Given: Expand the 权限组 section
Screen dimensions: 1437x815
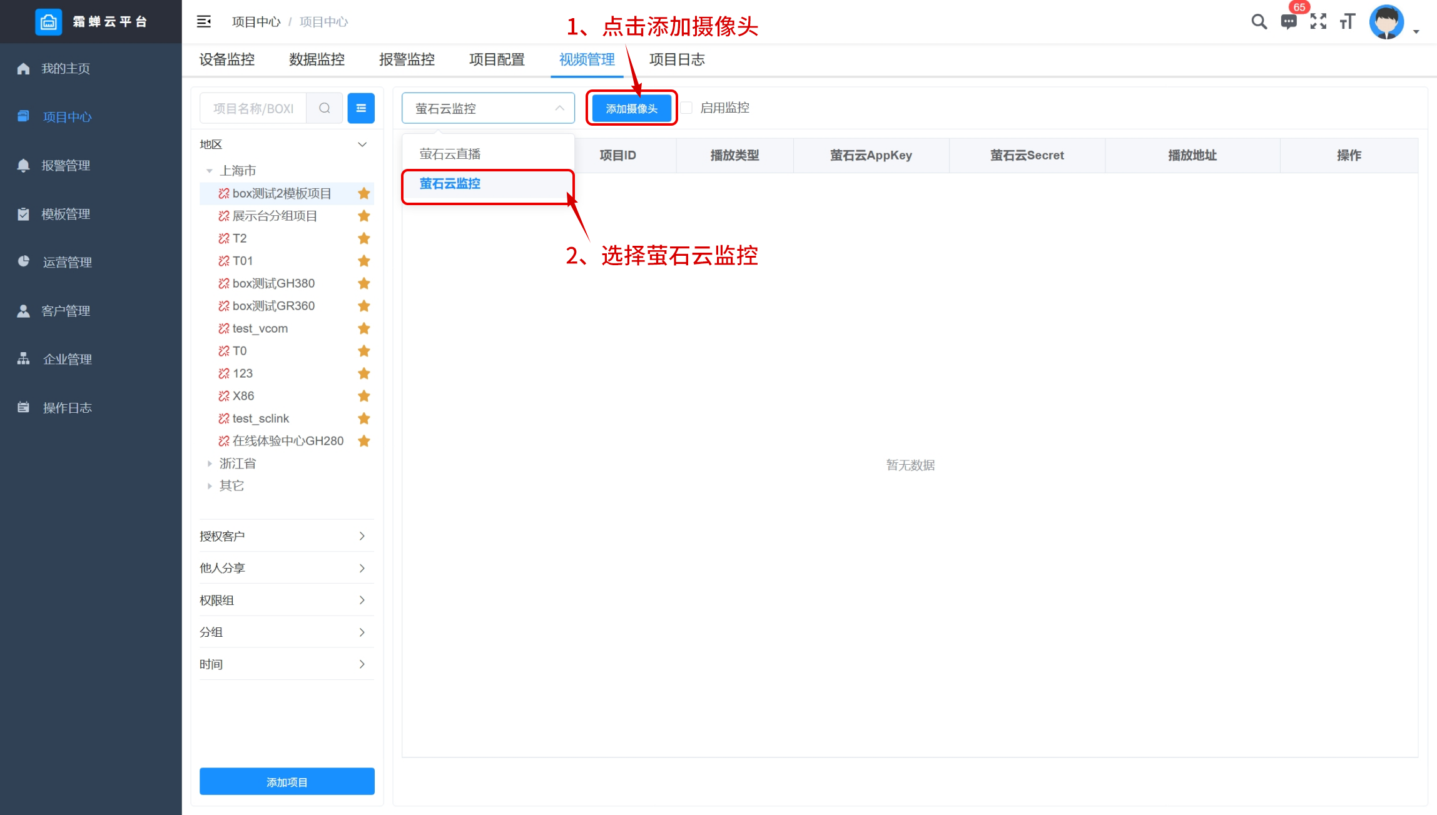Looking at the screenshot, I should 287,600.
